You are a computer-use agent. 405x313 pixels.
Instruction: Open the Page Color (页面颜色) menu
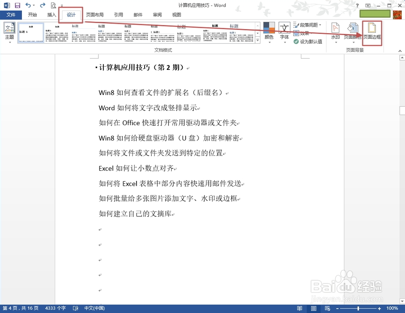click(x=352, y=32)
